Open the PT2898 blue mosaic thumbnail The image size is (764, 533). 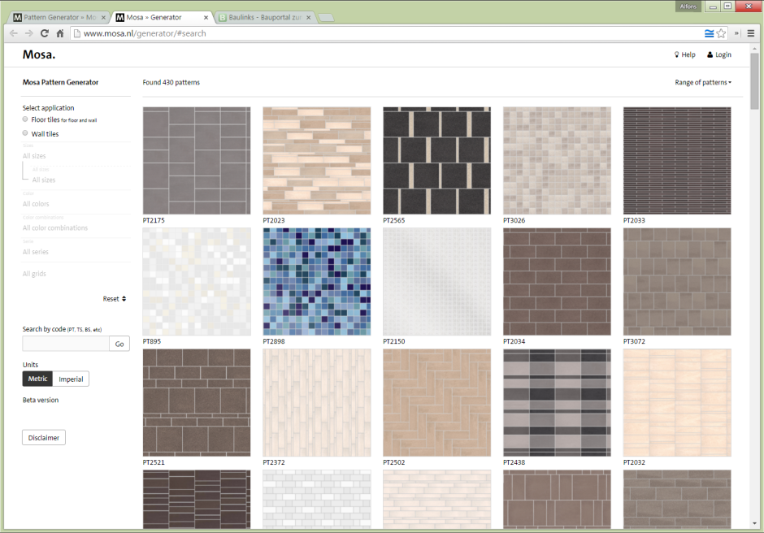[317, 282]
